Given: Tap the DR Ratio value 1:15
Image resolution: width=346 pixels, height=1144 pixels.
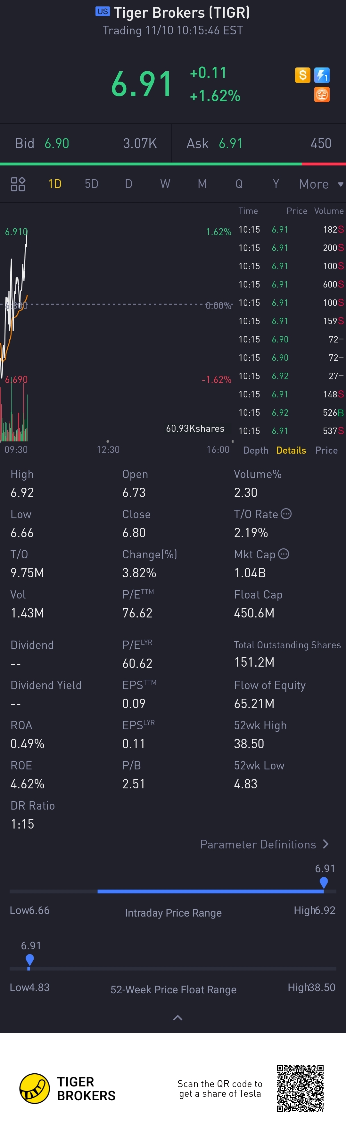Looking at the screenshot, I should (22, 824).
